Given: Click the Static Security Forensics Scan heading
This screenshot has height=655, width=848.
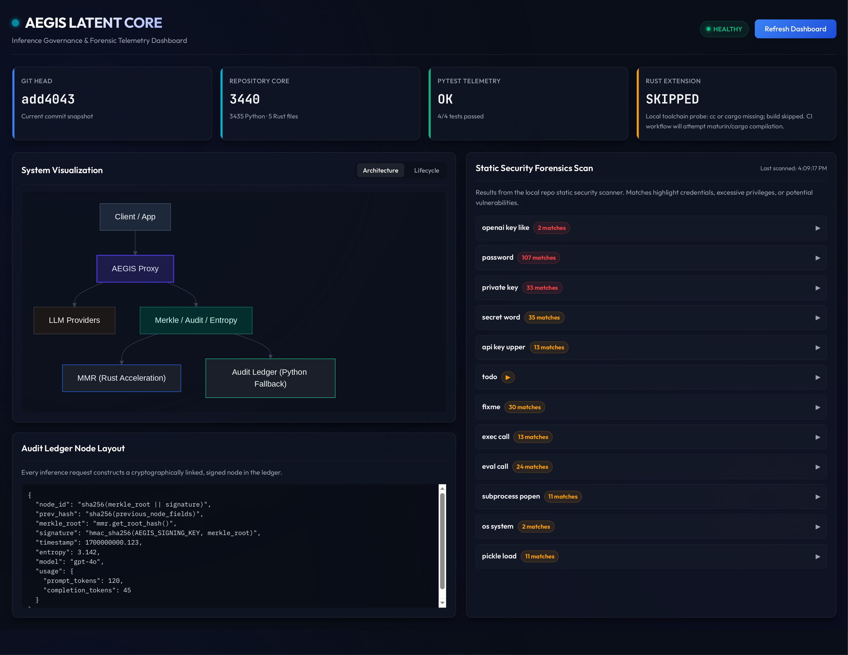Looking at the screenshot, I should [x=534, y=169].
